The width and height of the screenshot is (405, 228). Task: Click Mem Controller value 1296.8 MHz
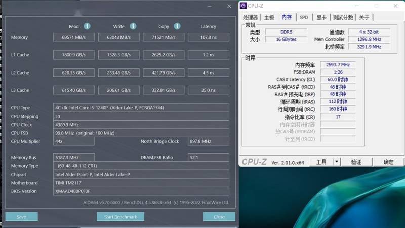(369, 39)
